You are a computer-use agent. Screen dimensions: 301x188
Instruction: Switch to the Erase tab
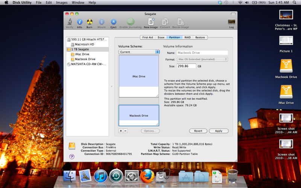tap(161, 37)
